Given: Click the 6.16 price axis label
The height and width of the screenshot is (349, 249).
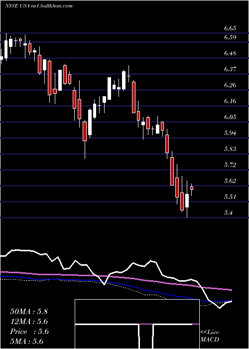Looking at the screenshot, I should 230,101.
